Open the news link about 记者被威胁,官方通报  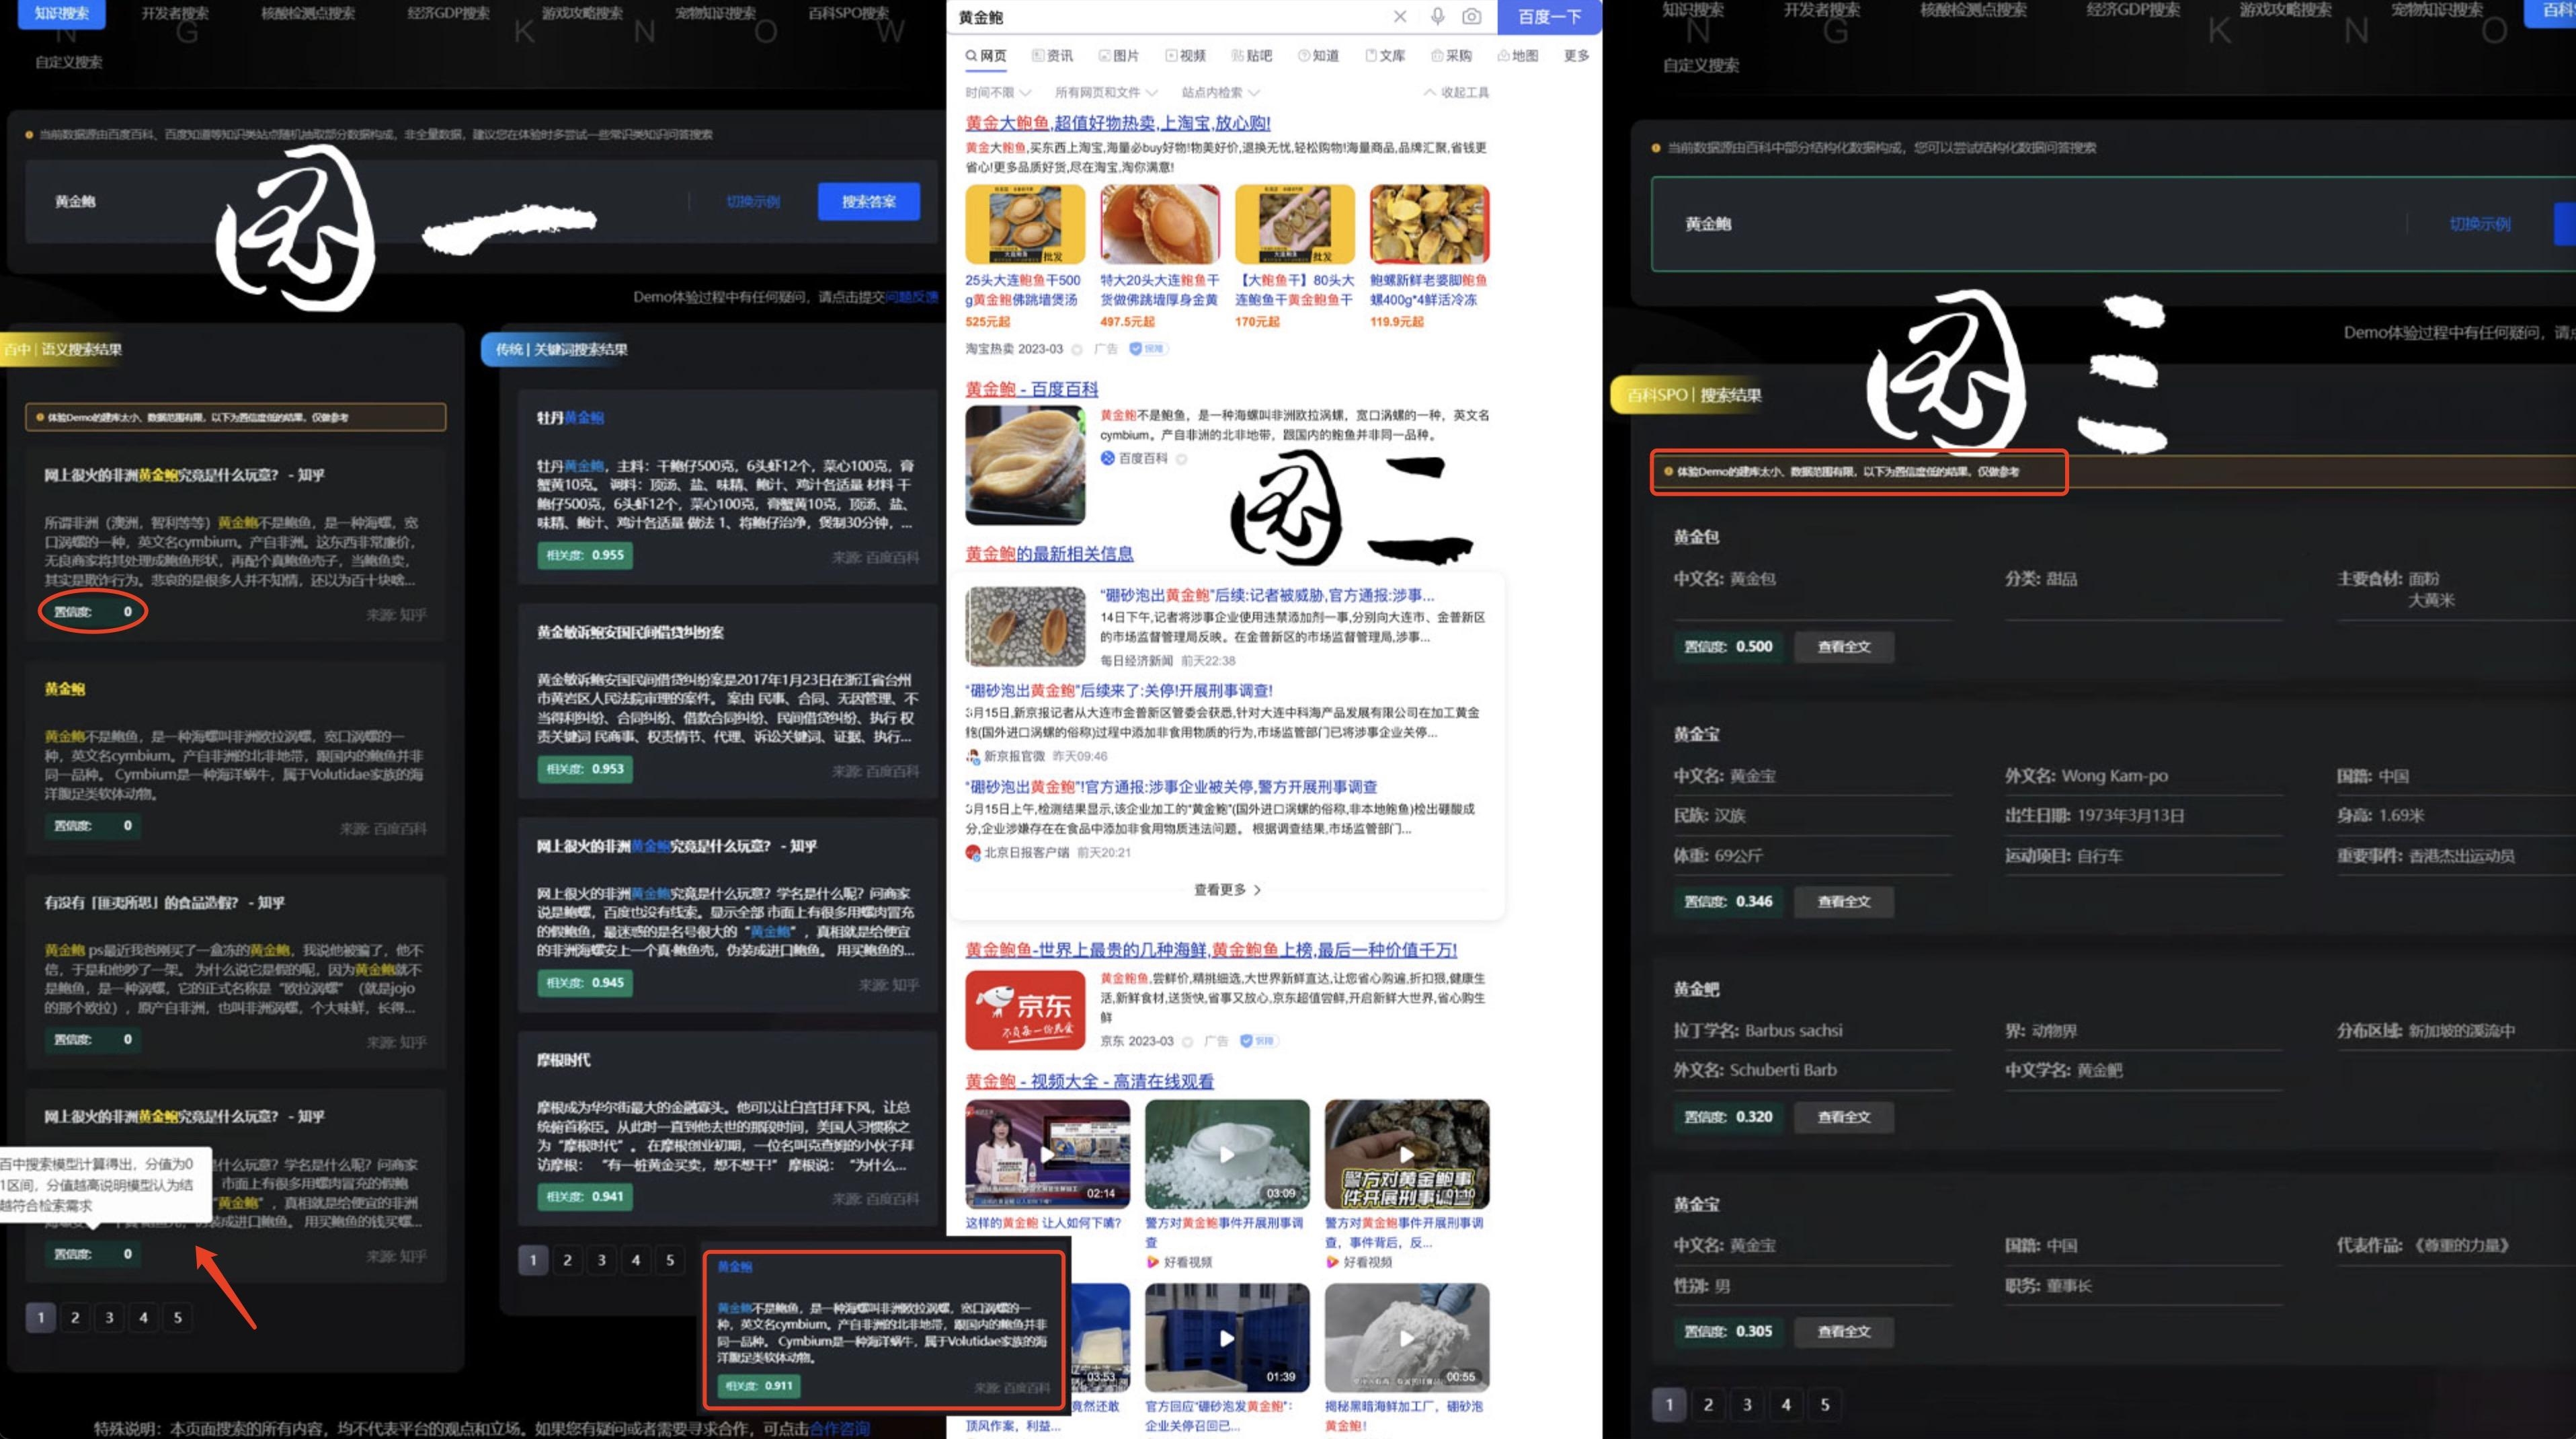tap(1267, 595)
